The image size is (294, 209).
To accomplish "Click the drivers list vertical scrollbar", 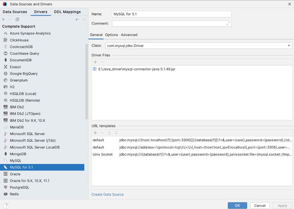I will click(x=86, y=82).
